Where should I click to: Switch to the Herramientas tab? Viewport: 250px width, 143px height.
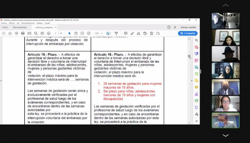[x=20, y=27]
